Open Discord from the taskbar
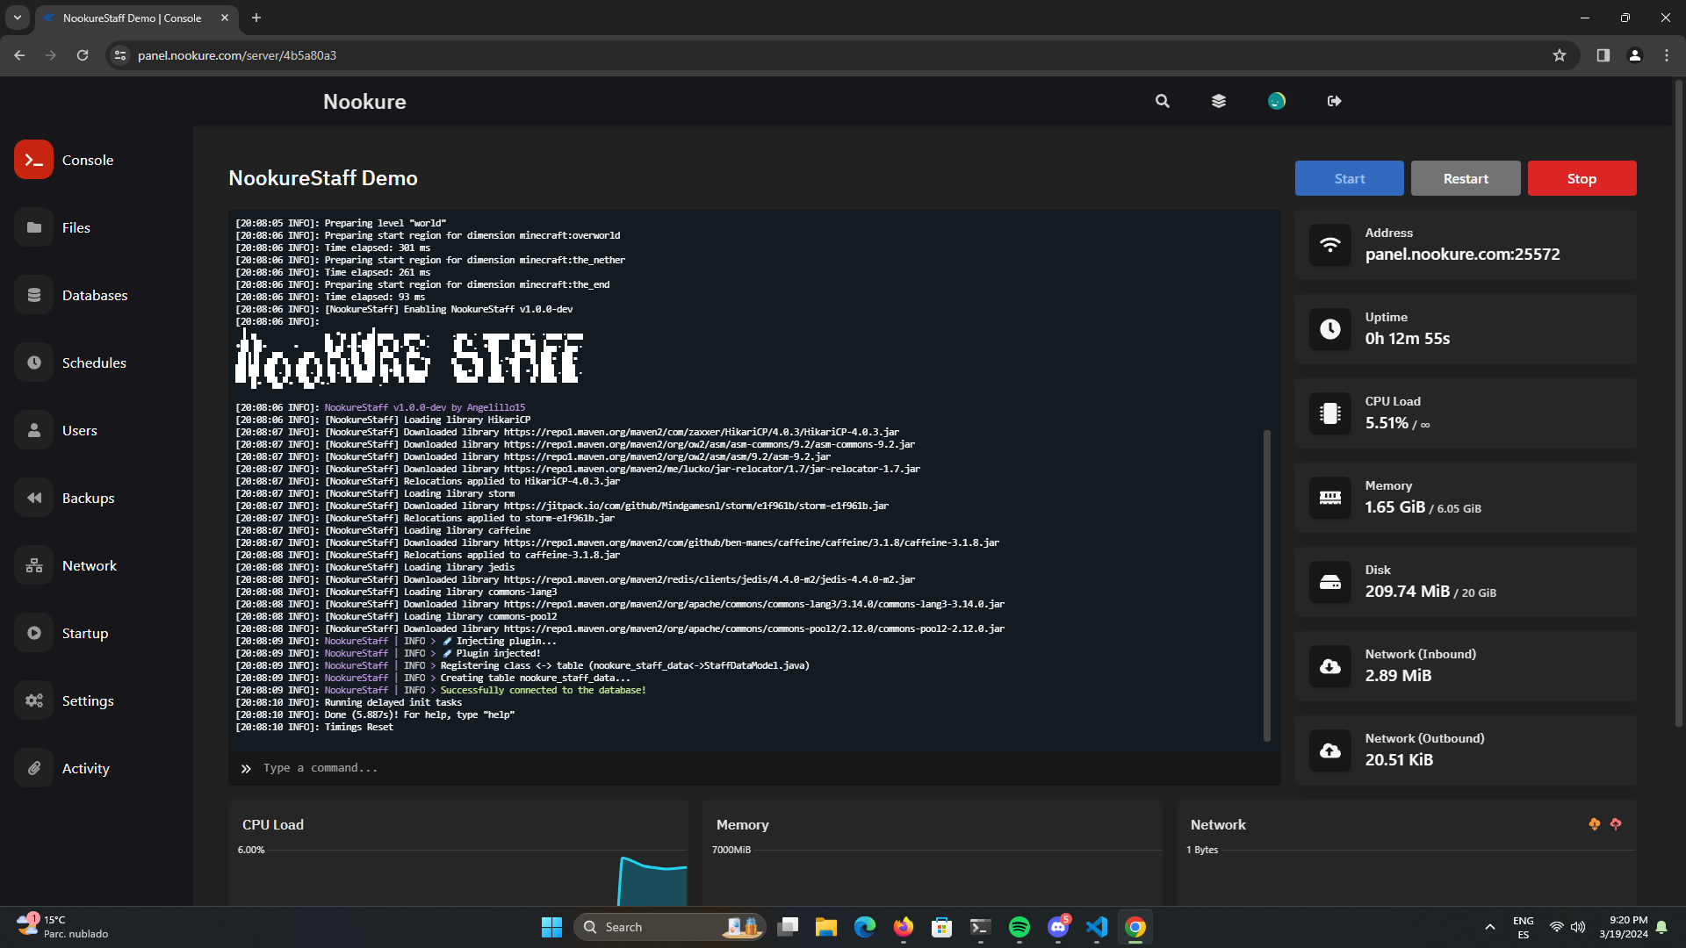Image resolution: width=1686 pixels, height=948 pixels. point(1058,927)
